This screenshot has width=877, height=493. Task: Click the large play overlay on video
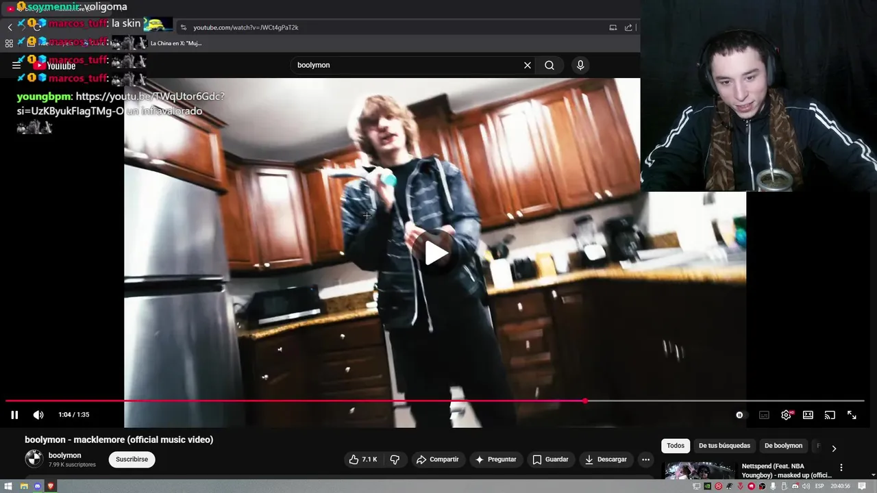pos(436,253)
